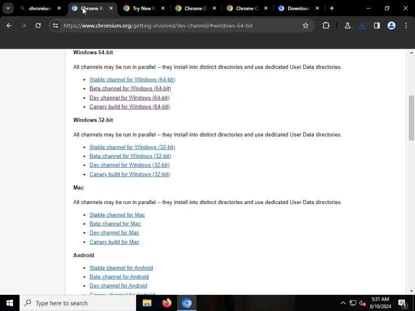This screenshot has width=415, height=311.
Task: Open Canary build for Mac link
Action: 115,242
